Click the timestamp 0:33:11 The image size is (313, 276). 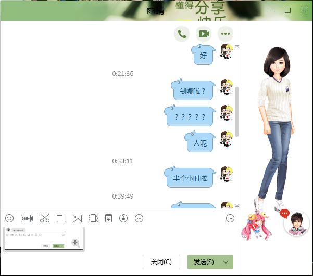tap(123, 161)
